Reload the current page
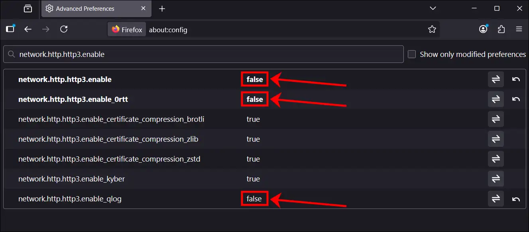529x232 pixels. pos(63,29)
